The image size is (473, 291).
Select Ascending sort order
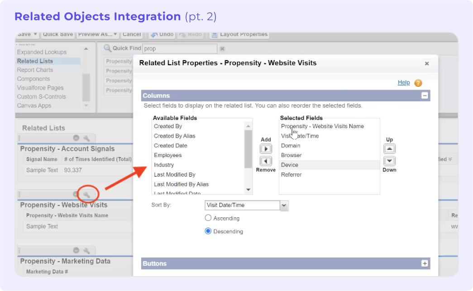pos(208,218)
